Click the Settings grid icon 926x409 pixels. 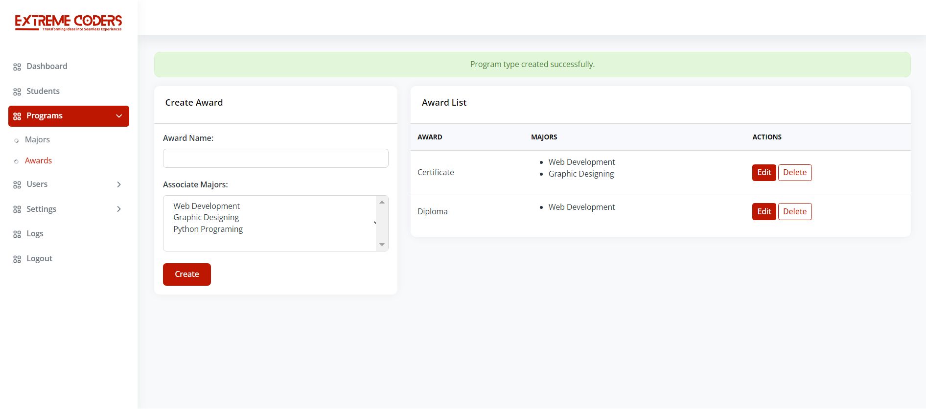[x=17, y=209]
